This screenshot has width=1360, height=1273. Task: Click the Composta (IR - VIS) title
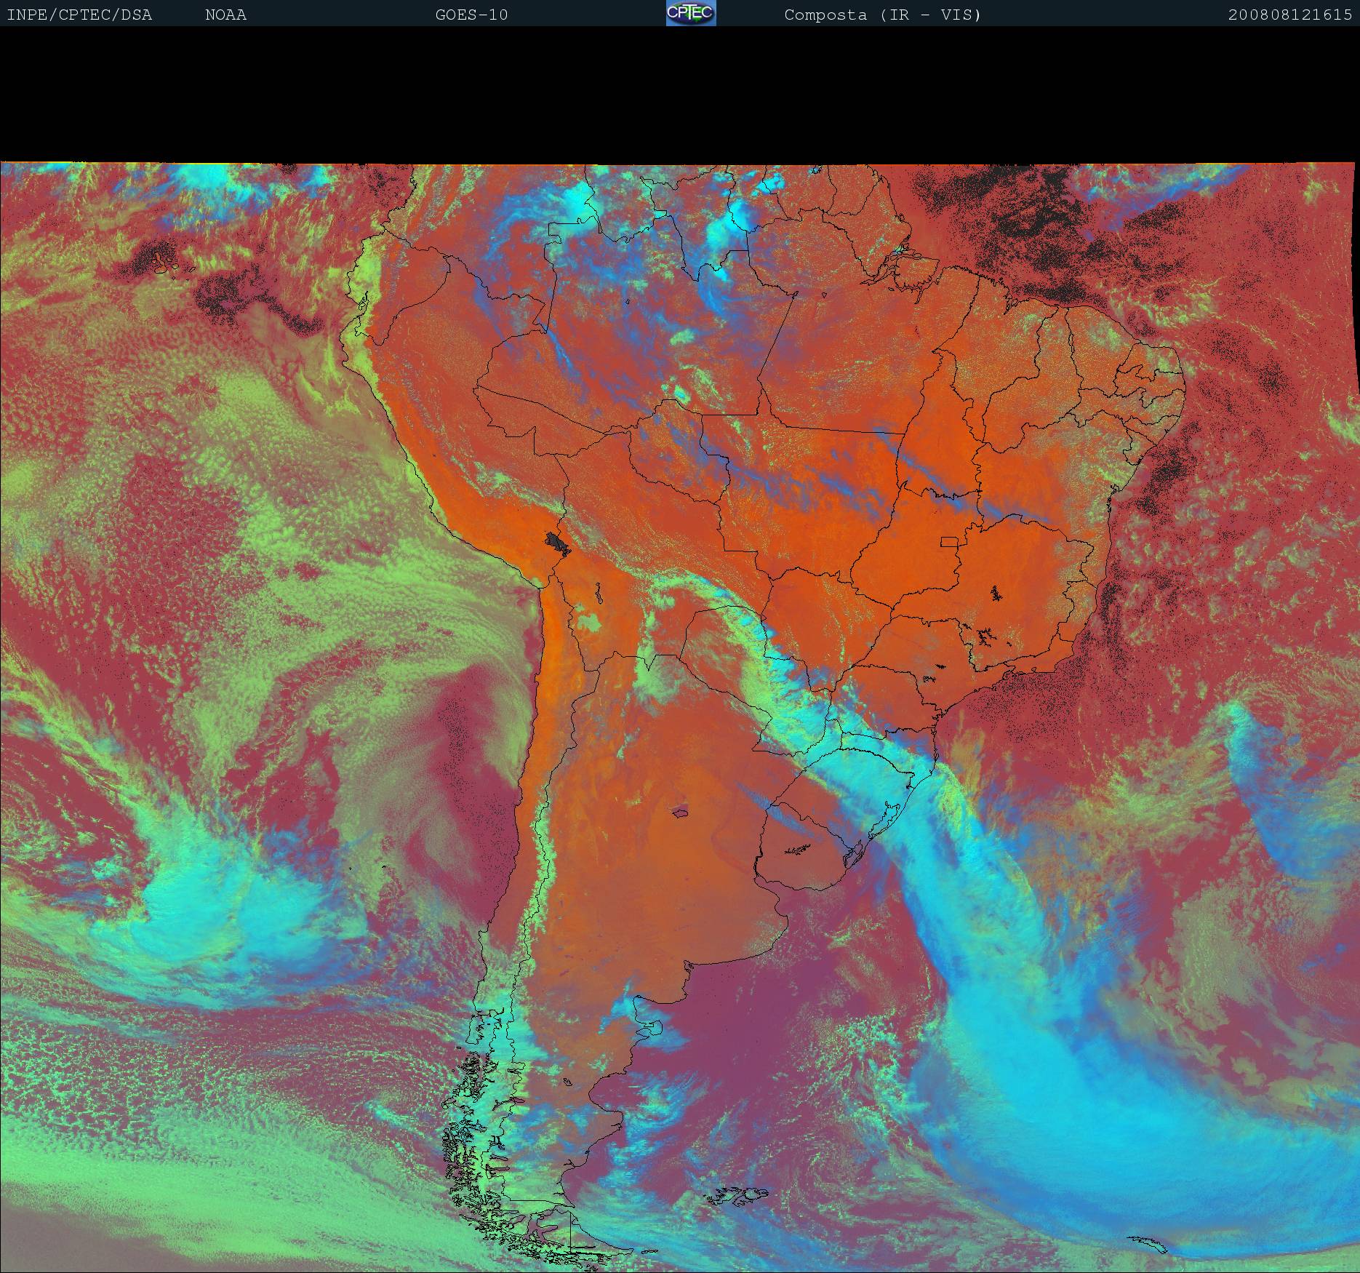pos(882,15)
